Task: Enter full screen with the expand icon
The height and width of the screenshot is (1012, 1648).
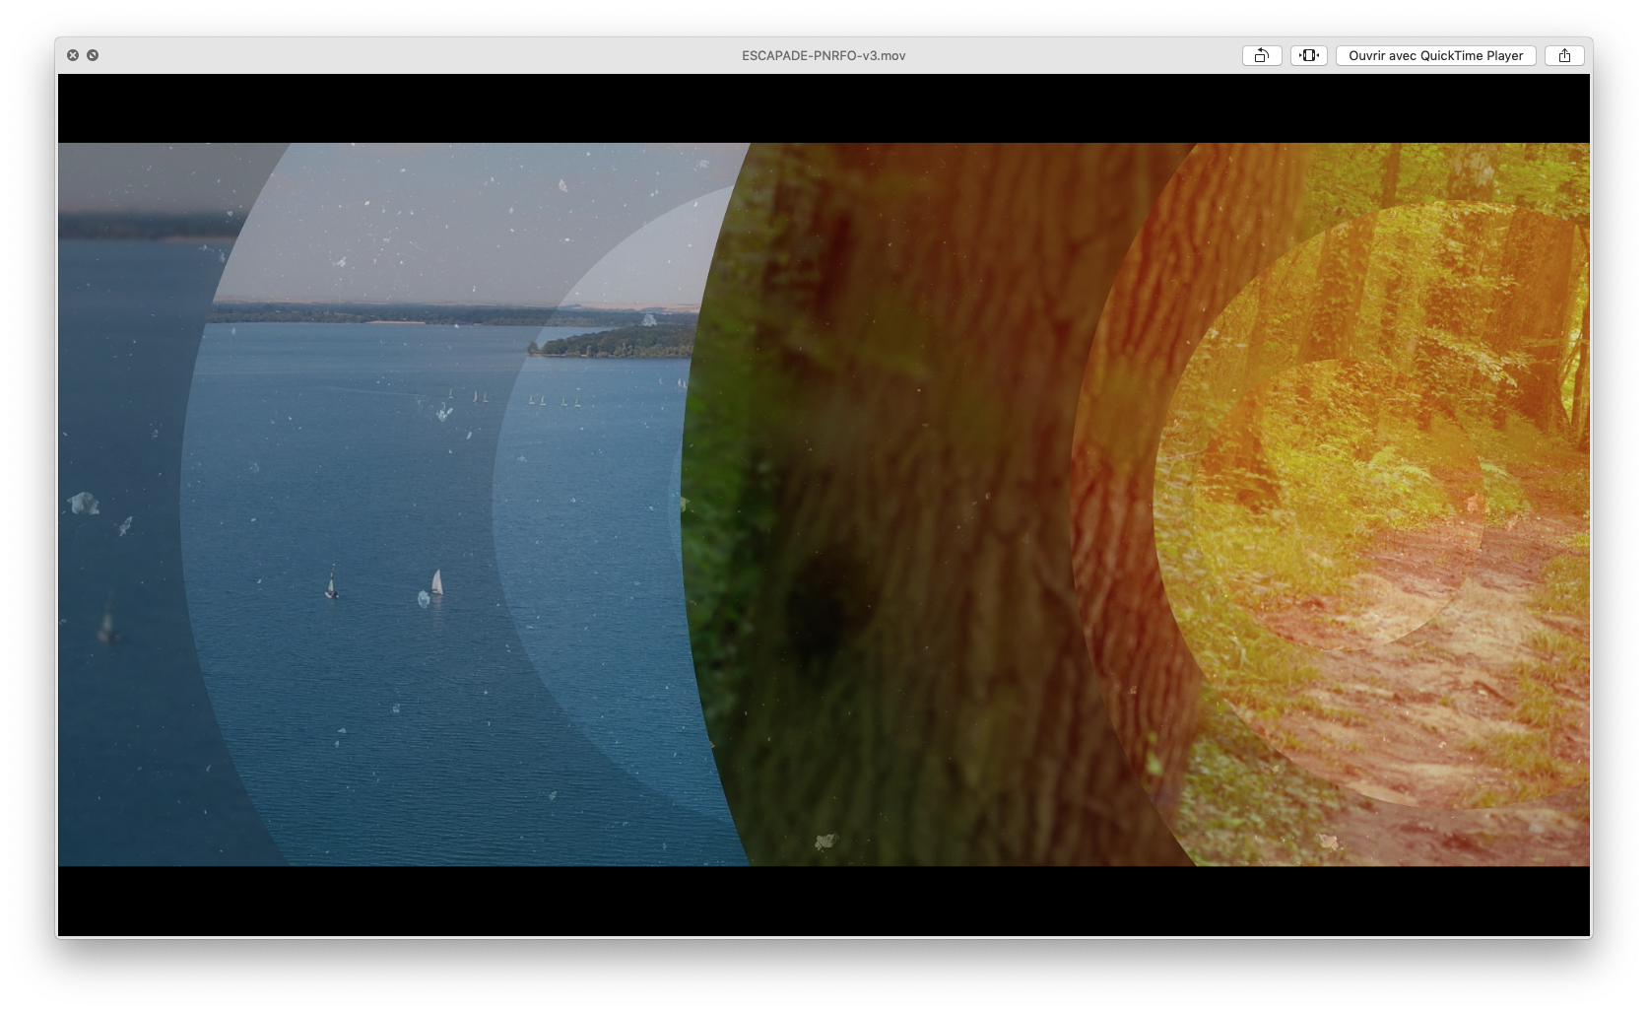Action: pyautogui.click(x=93, y=55)
